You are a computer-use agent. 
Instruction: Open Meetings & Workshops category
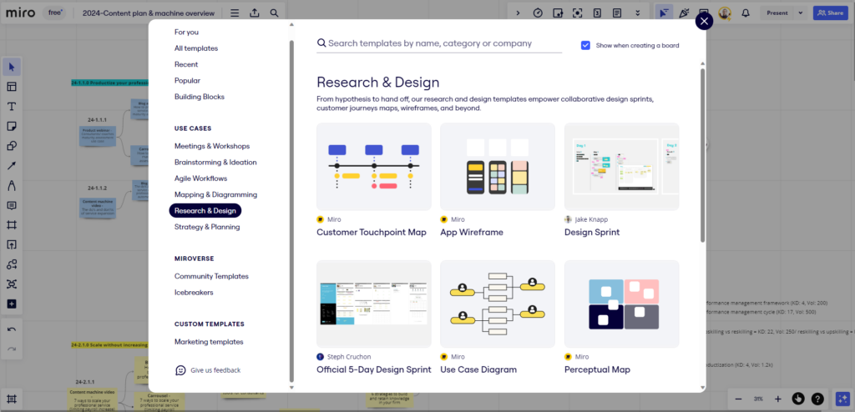tap(211, 146)
